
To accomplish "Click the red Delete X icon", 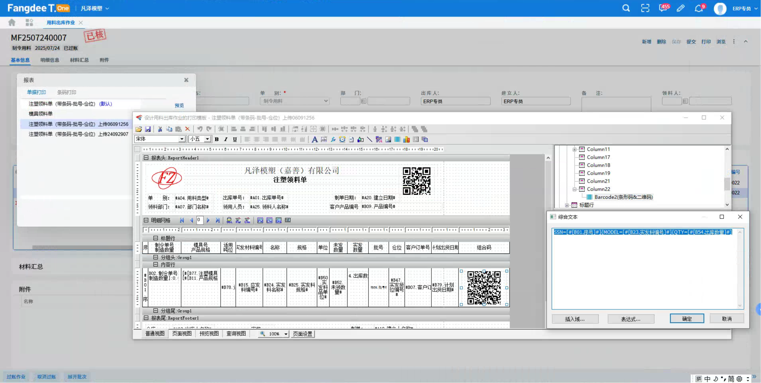I will (x=187, y=129).
